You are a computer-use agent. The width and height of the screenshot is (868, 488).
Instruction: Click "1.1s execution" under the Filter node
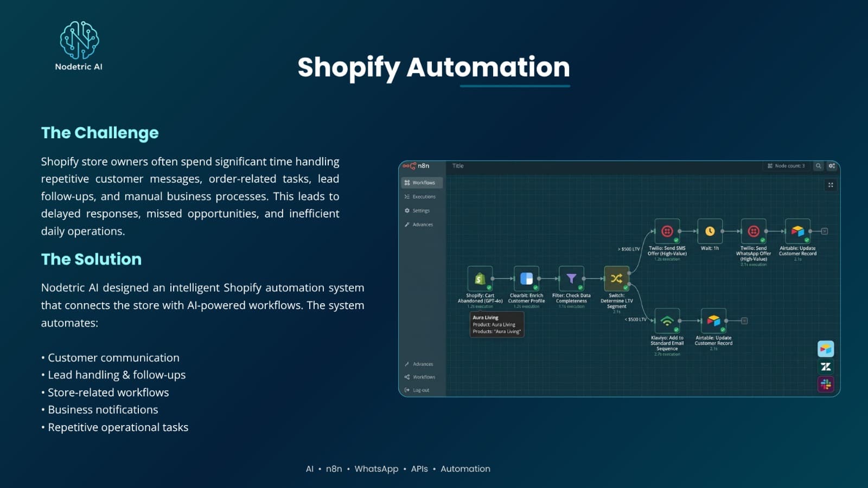[x=571, y=306]
